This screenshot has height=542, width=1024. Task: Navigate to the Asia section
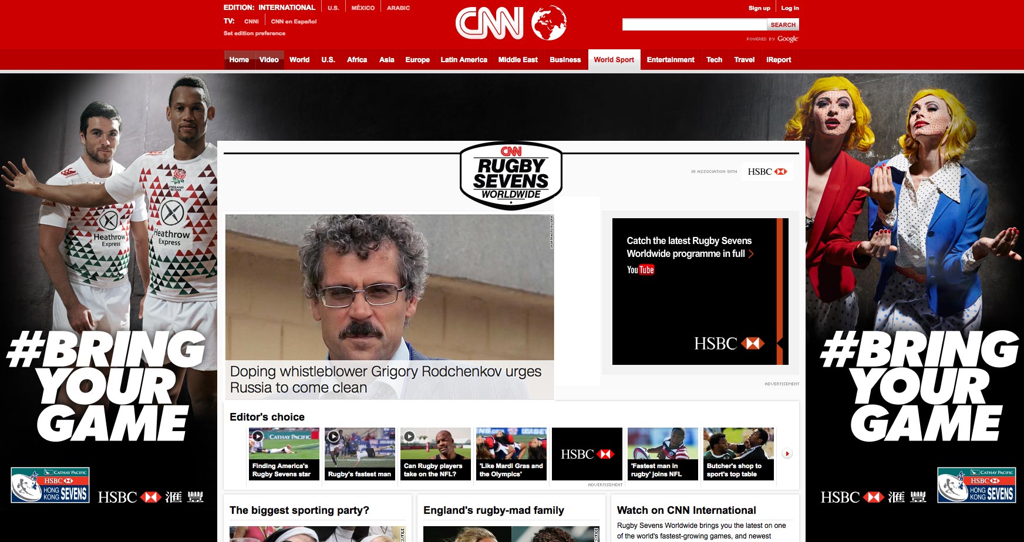[x=386, y=60]
